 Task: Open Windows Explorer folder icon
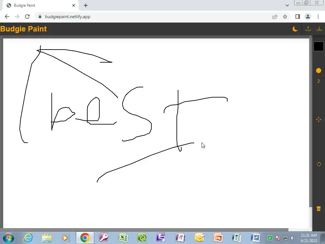[47, 238]
